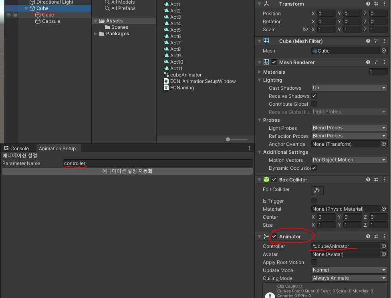Select ECN_AnimationSetupWindow script asset
This screenshot has width=391, height=298.
[200, 81]
